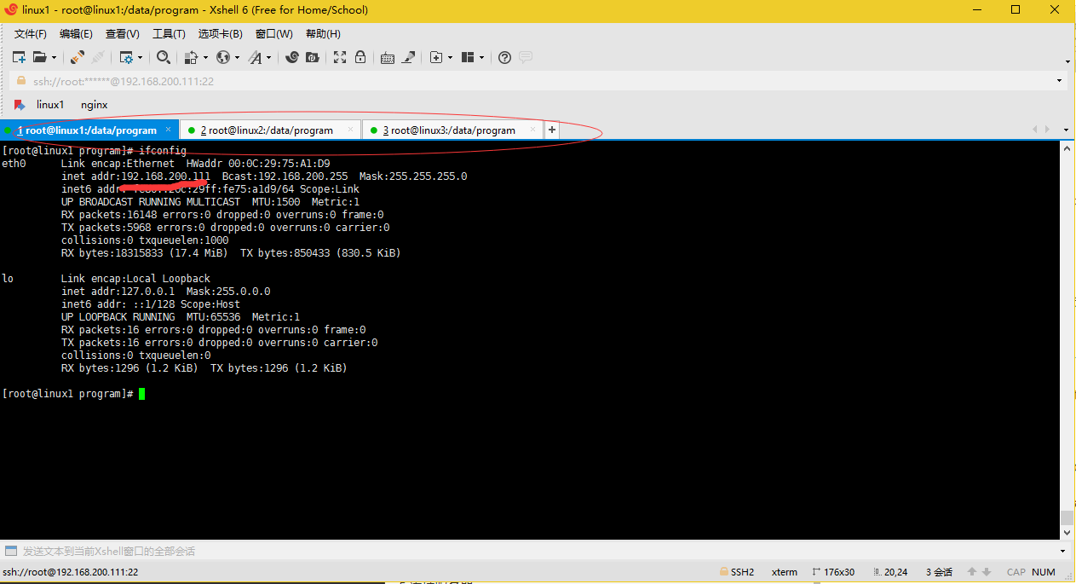Screen dimensions: 1076x584
Task: Open the 选项卡(B) menu
Action: pos(221,34)
